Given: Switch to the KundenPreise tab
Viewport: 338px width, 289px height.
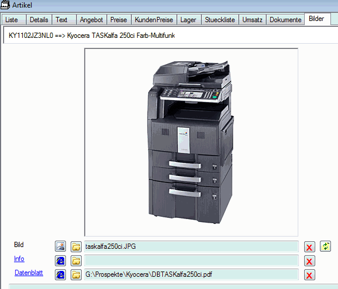Looking at the screenshot, I should 154,20.
